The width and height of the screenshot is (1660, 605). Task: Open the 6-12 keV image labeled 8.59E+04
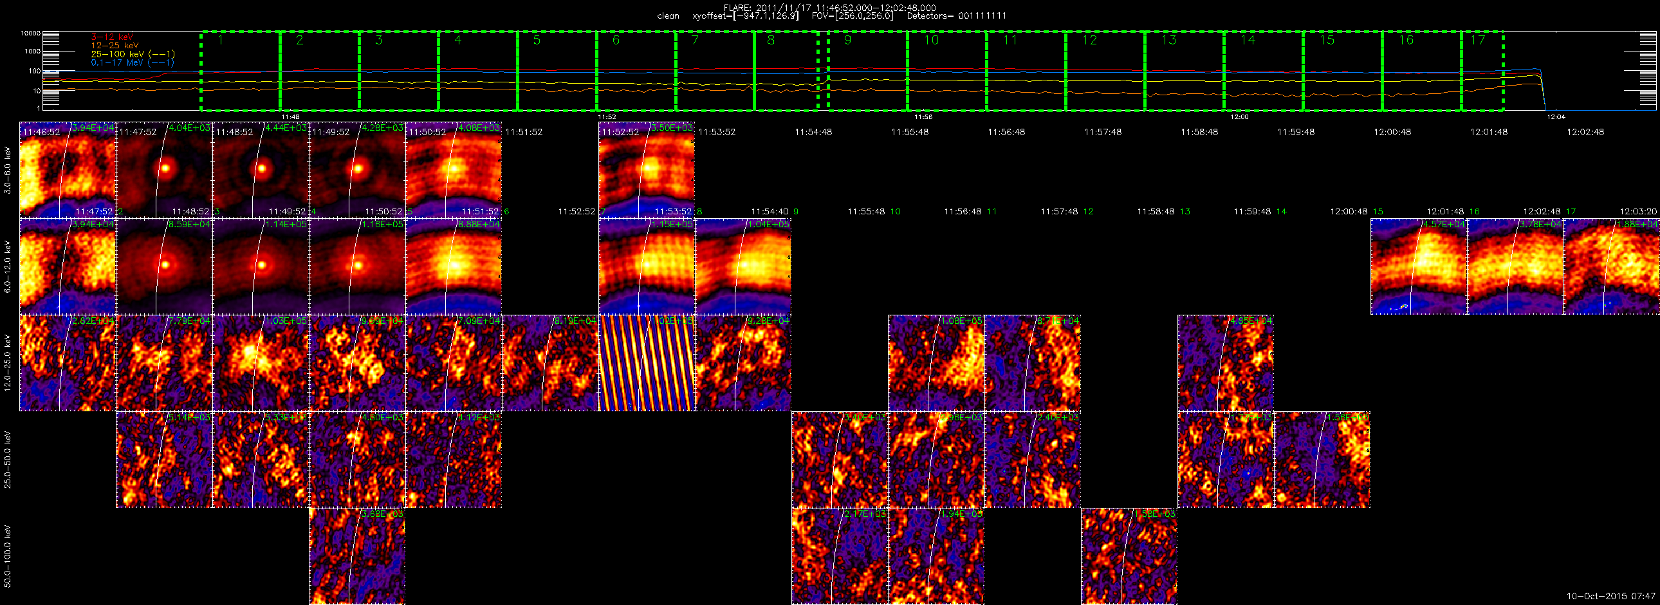[x=164, y=266]
